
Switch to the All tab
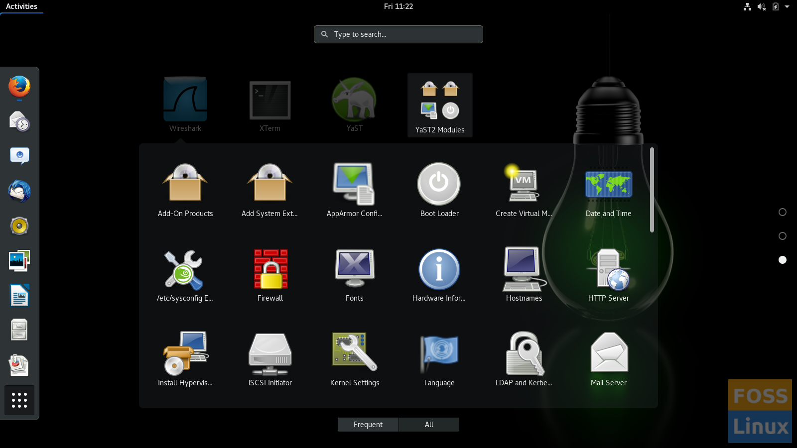[x=429, y=425]
